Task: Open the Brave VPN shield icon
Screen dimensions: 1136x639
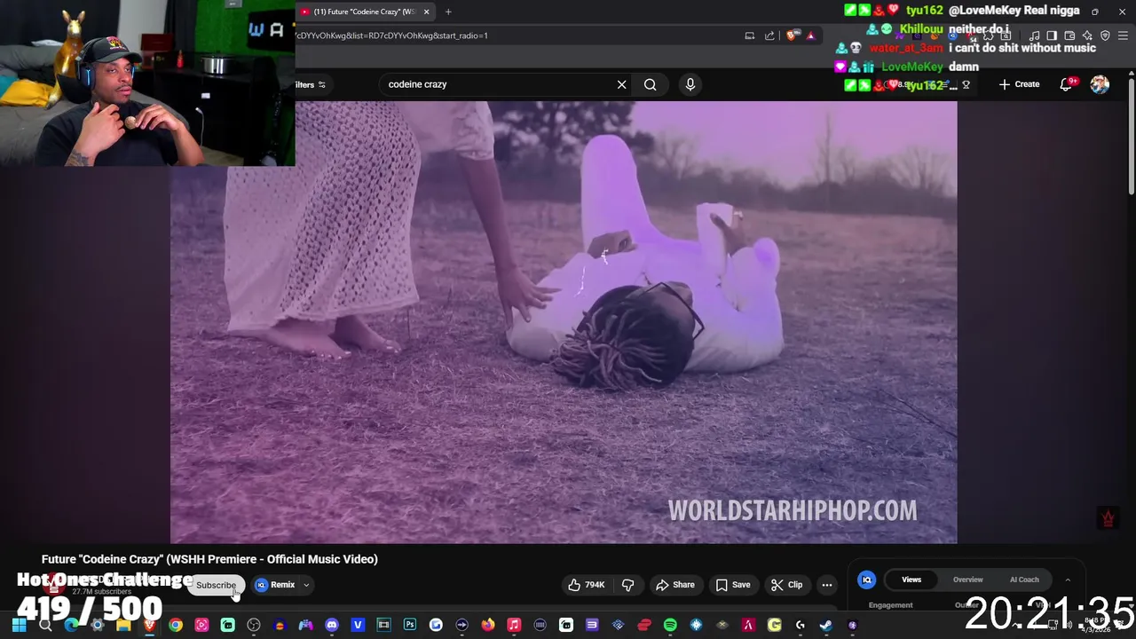Action: click(x=1105, y=35)
